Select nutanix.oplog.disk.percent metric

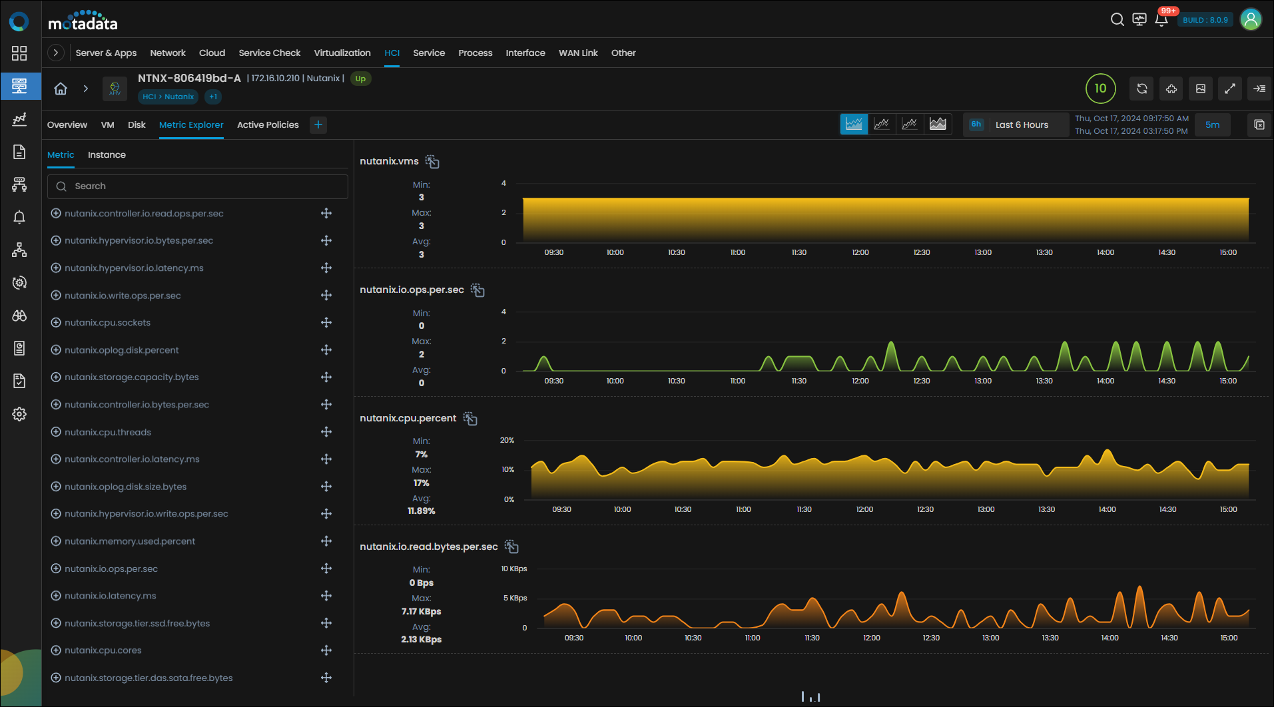122,350
